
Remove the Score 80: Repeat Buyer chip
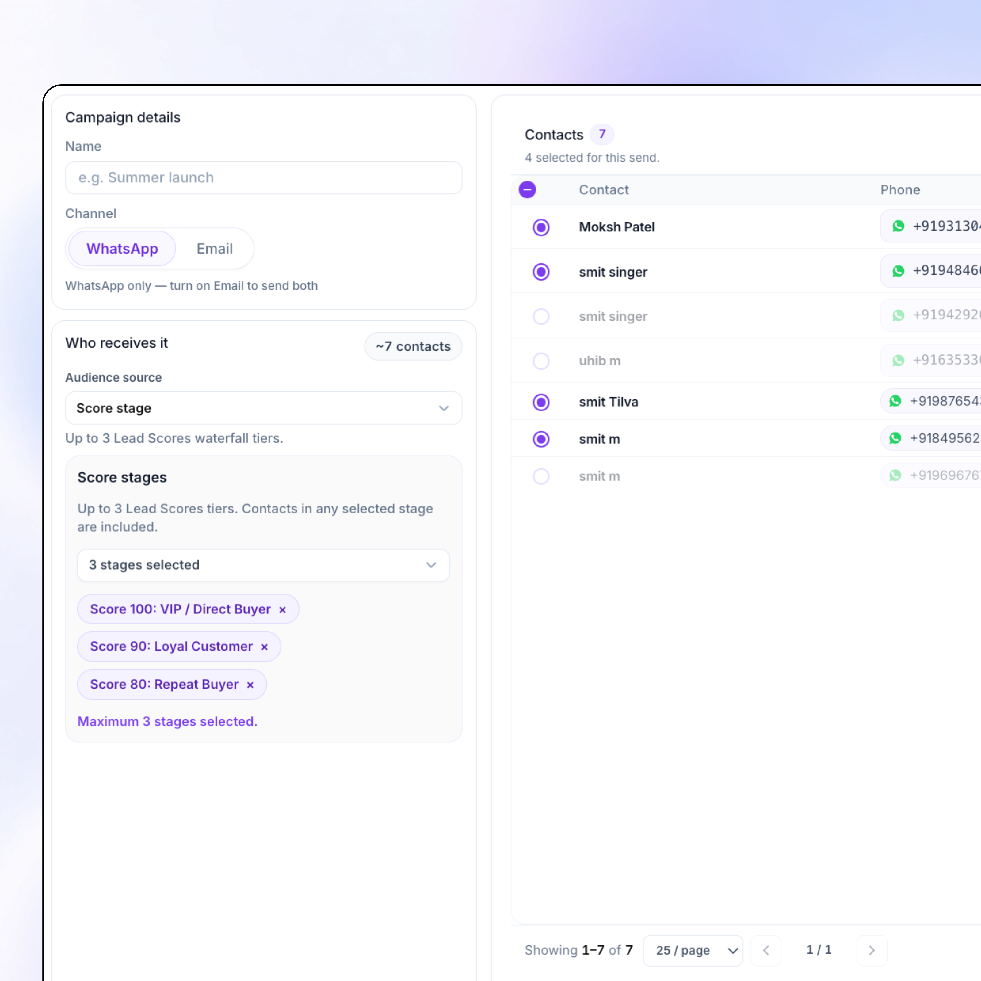tap(250, 685)
